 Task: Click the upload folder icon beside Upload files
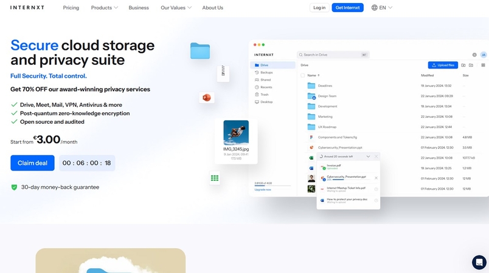pyautogui.click(x=463, y=65)
